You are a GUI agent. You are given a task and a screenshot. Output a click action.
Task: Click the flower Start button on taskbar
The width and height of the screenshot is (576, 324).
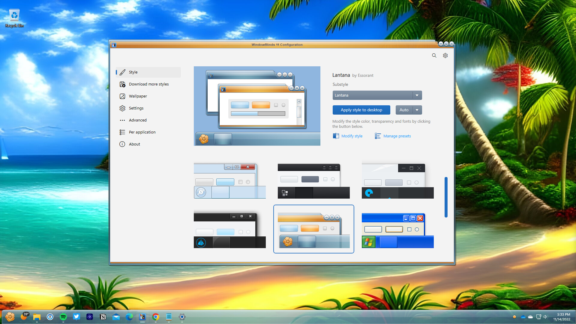(10, 317)
